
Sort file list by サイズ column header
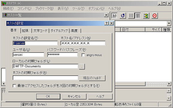[x=153, y=29]
